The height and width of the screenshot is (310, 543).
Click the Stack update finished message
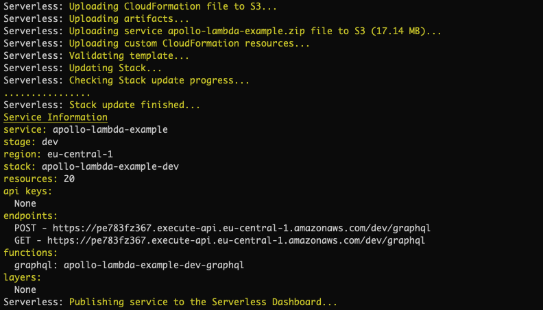click(134, 105)
